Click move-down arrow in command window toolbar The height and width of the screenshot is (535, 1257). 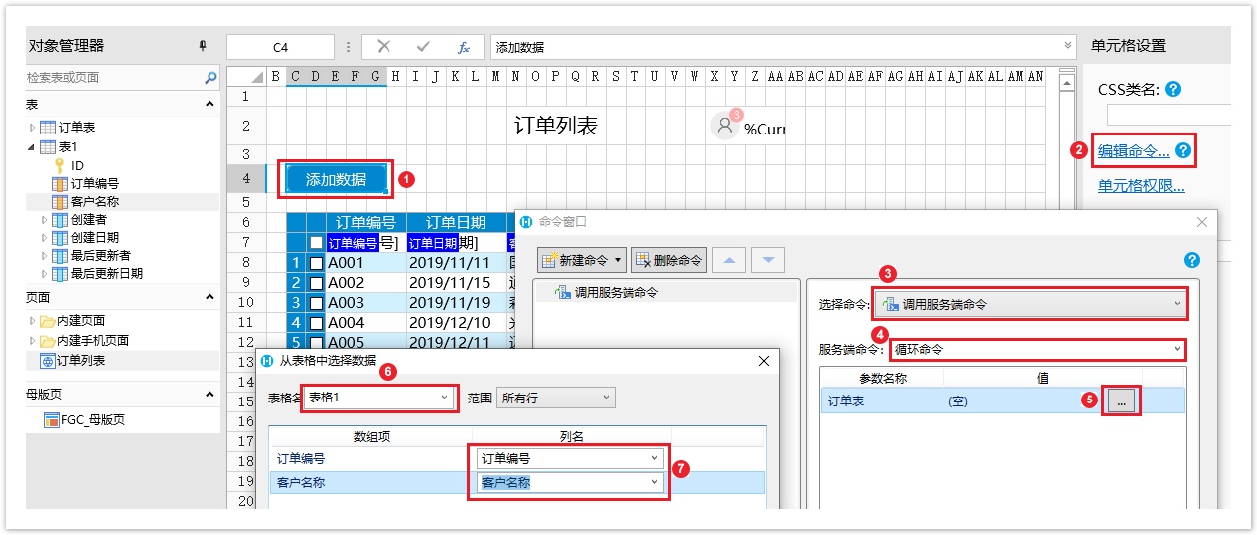[767, 260]
